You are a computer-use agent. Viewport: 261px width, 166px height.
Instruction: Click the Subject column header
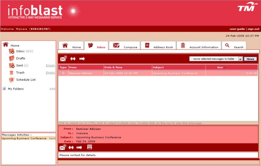[179, 68]
